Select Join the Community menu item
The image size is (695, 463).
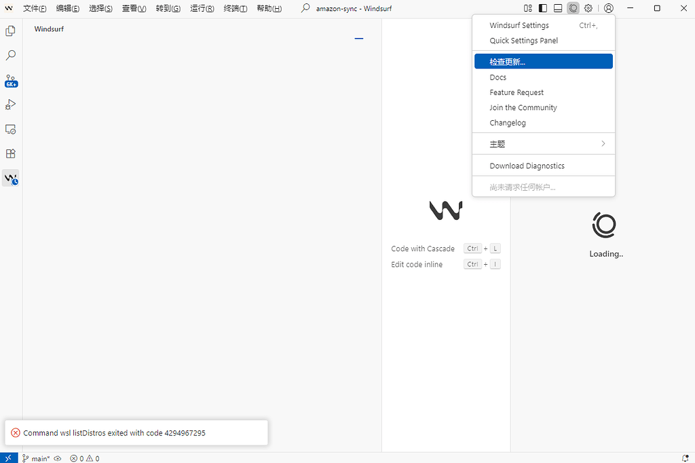pyautogui.click(x=544, y=107)
